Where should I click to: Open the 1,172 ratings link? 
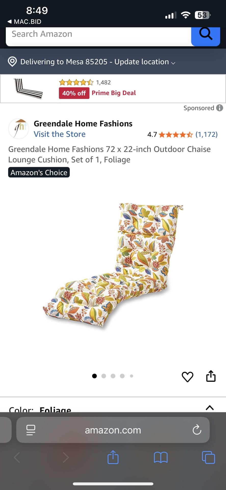[x=206, y=134]
